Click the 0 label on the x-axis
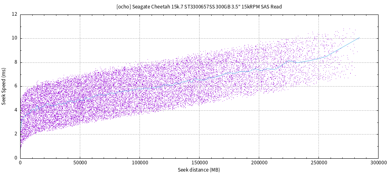 point(20,164)
